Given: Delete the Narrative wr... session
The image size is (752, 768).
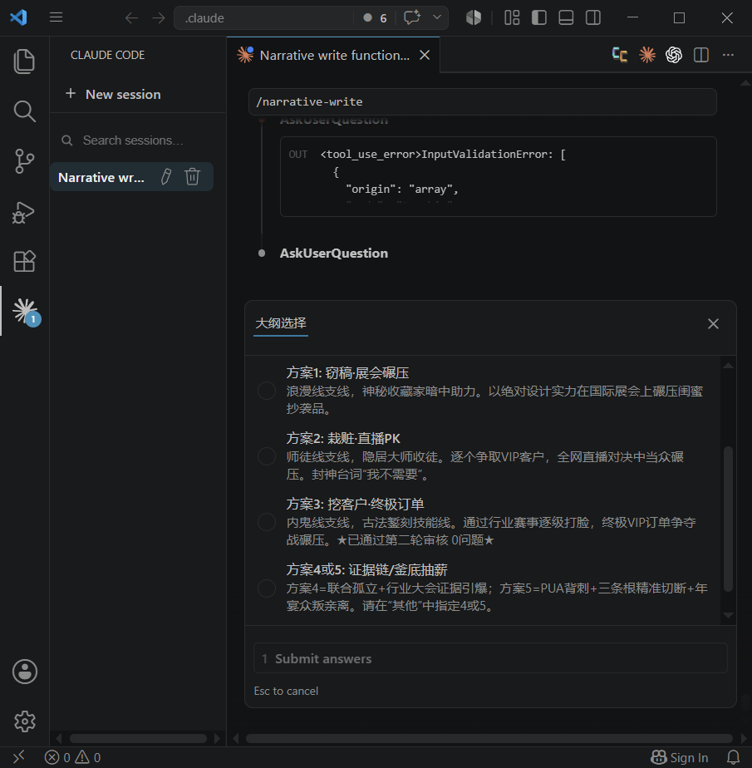Looking at the screenshot, I should click(192, 177).
